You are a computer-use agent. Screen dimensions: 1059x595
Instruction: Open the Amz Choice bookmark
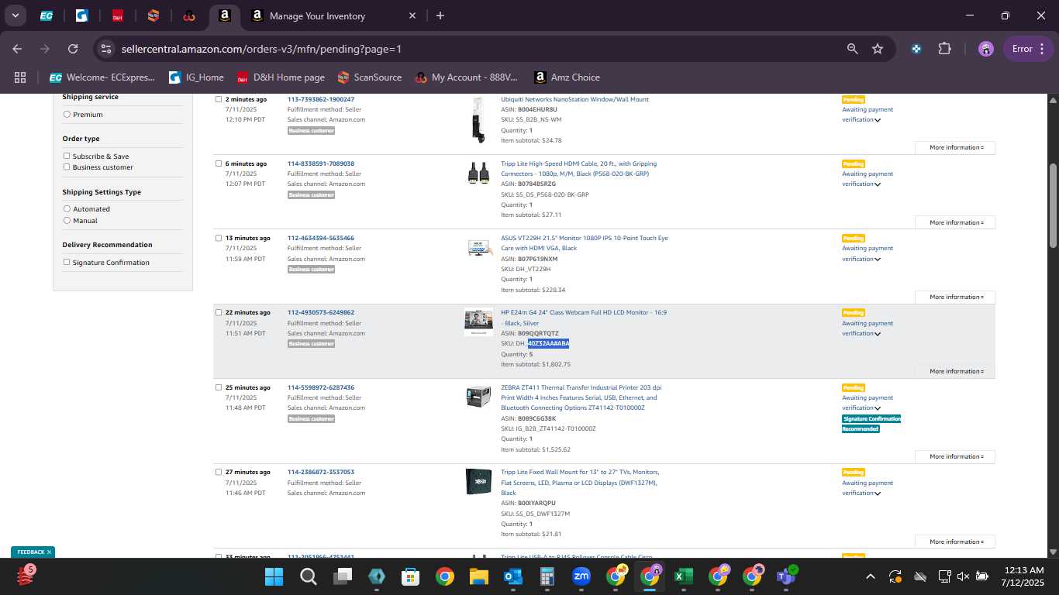[567, 77]
